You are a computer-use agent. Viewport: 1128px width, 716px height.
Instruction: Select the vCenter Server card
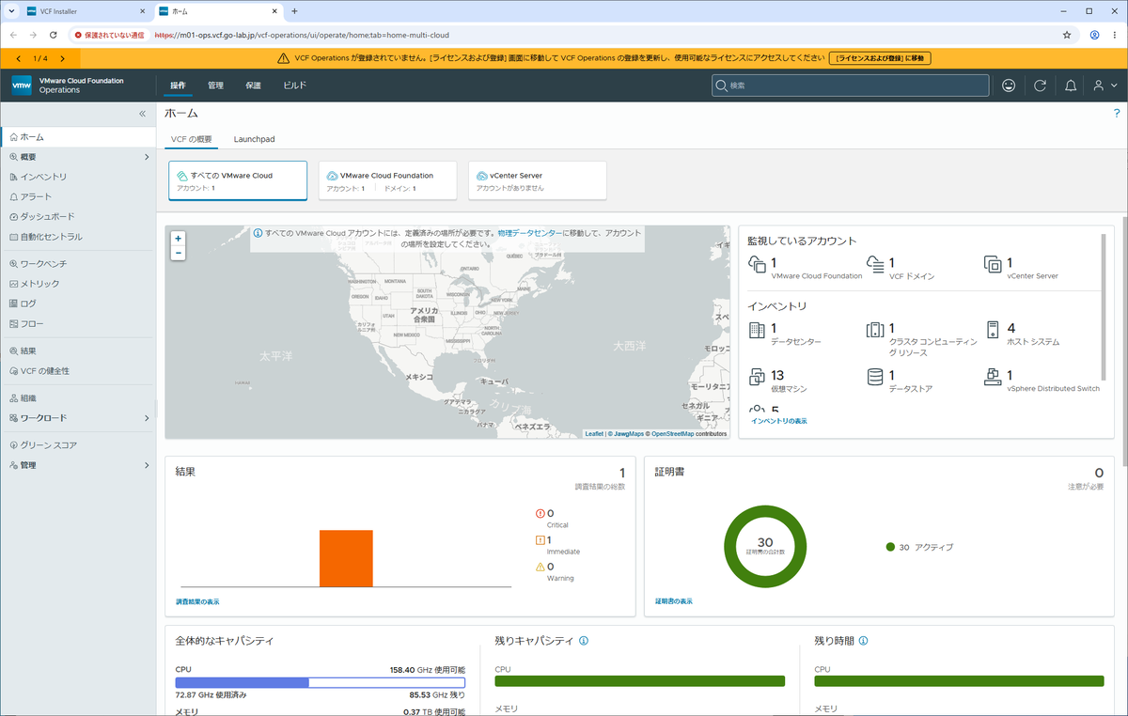pos(537,180)
